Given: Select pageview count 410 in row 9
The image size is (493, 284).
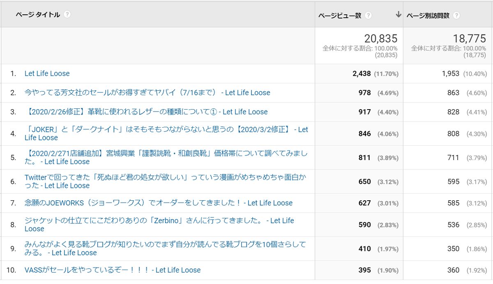Looking at the screenshot, I should (365, 249).
